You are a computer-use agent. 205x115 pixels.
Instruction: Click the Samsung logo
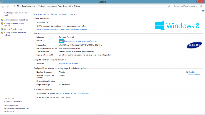coord(194,45)
